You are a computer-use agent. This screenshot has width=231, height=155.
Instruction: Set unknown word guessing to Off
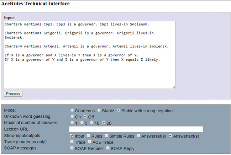click(x=85, y=117)
